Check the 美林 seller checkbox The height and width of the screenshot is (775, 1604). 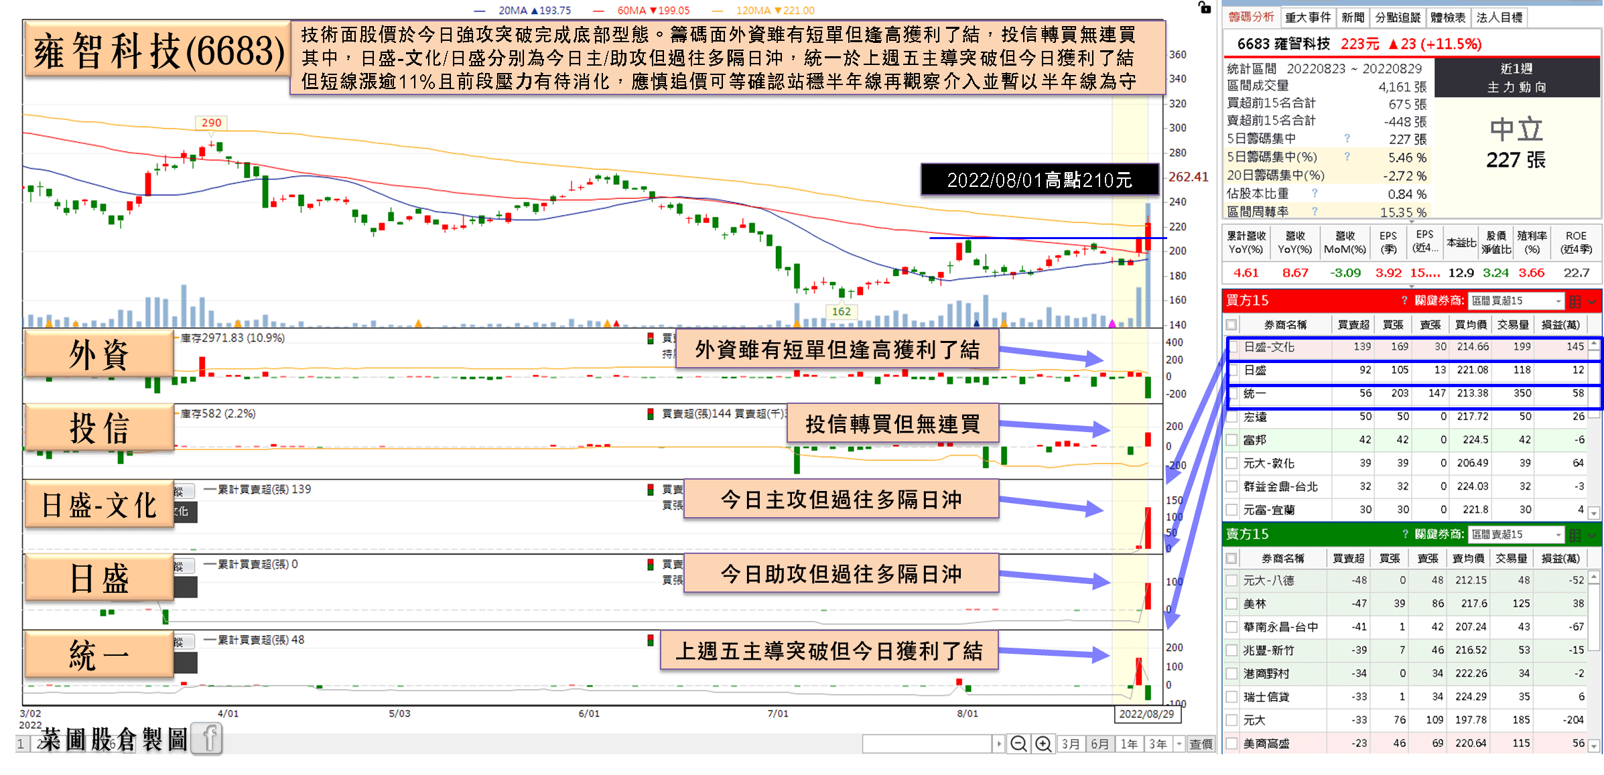(x=1231, y=604)
